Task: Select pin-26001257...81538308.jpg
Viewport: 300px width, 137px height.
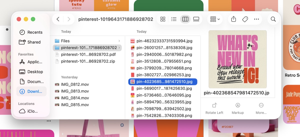Action: tap(163, 48)
